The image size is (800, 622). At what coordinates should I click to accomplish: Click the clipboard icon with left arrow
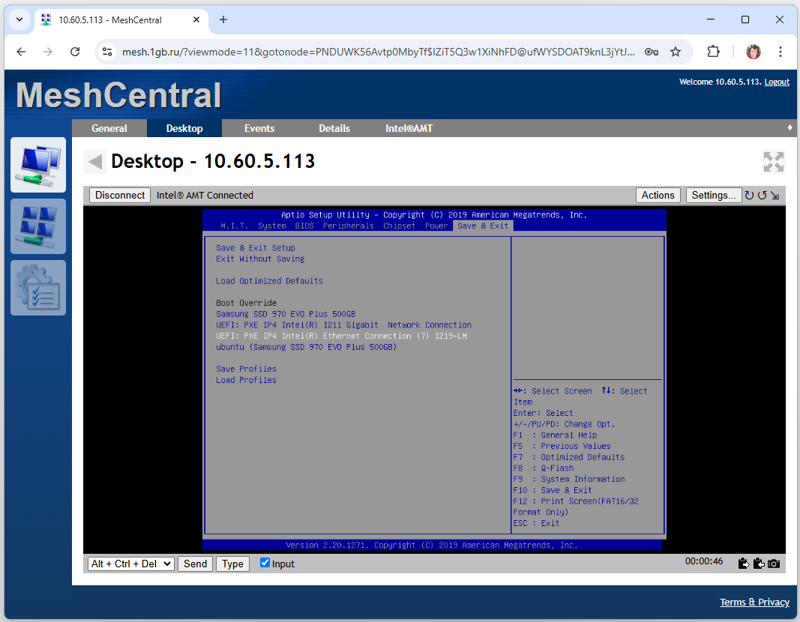pos(759,564)
